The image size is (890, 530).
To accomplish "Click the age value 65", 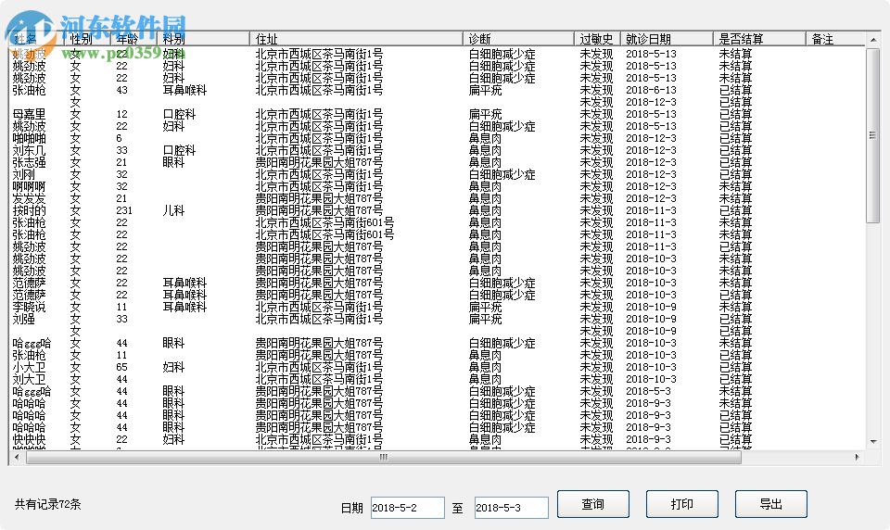I will point(121,367).
